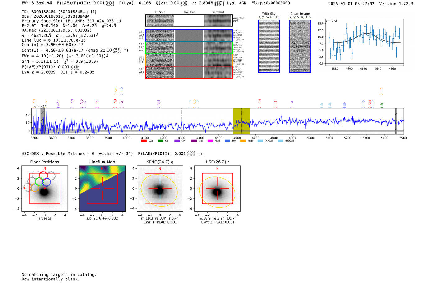This screenshot has height=296, width=435.
Task: Select the Primary Spec_Slot_IFU_AMP text line
Action: point(71,21)
